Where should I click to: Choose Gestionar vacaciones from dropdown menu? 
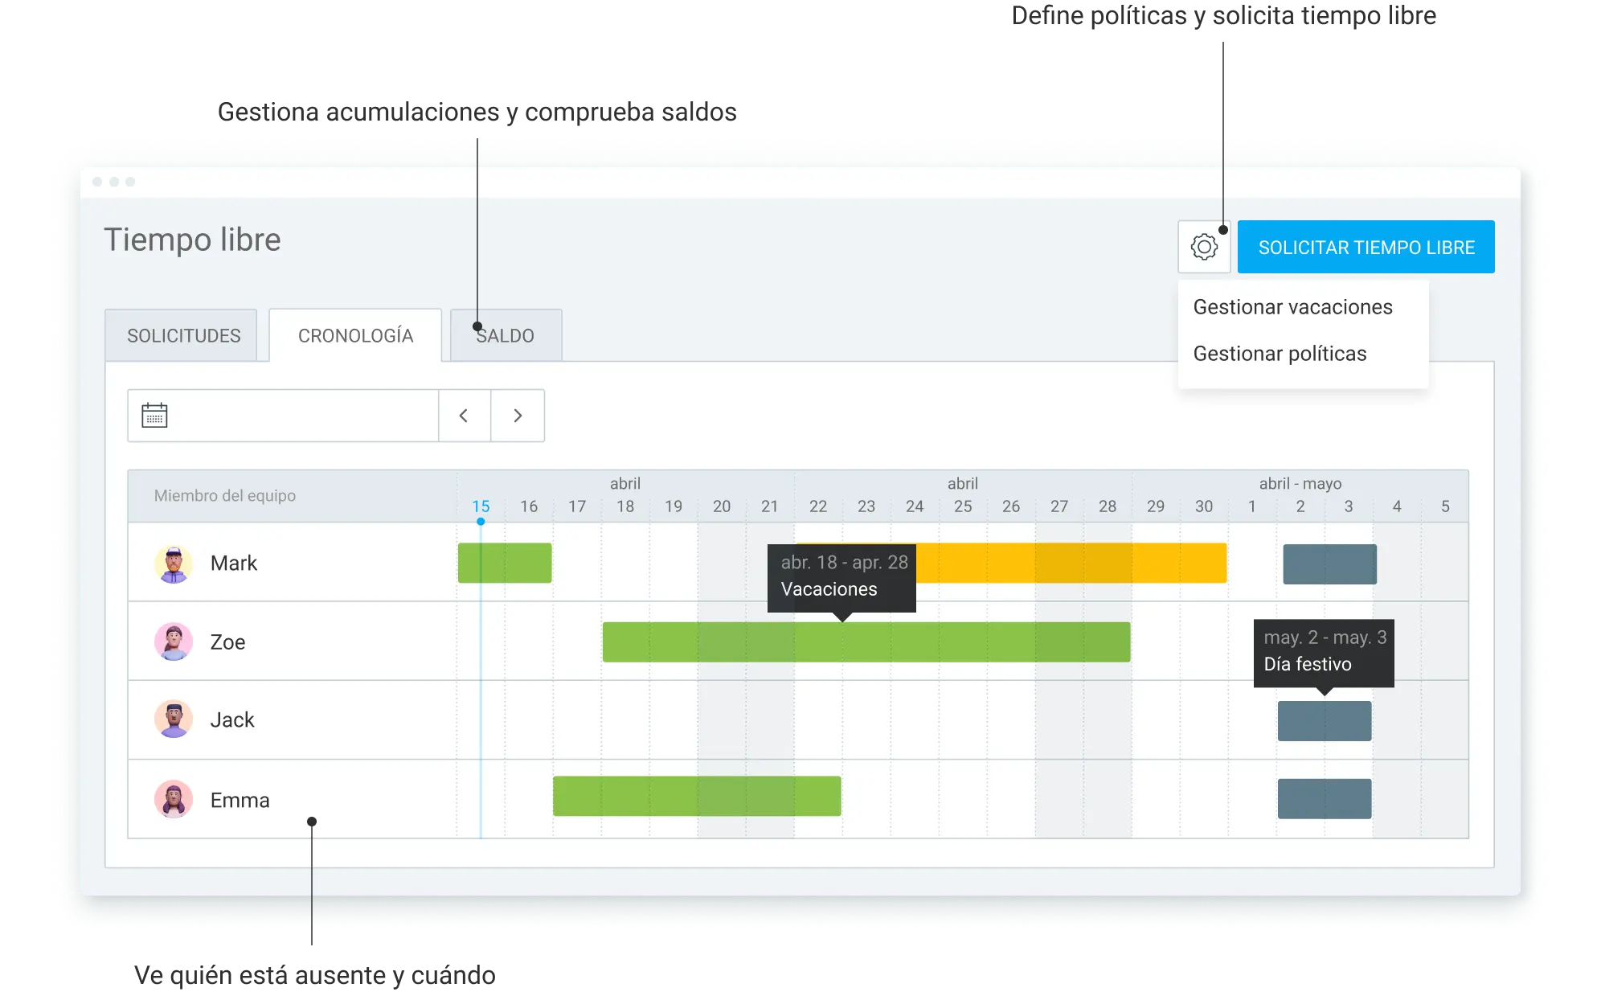coord(1292,307)
